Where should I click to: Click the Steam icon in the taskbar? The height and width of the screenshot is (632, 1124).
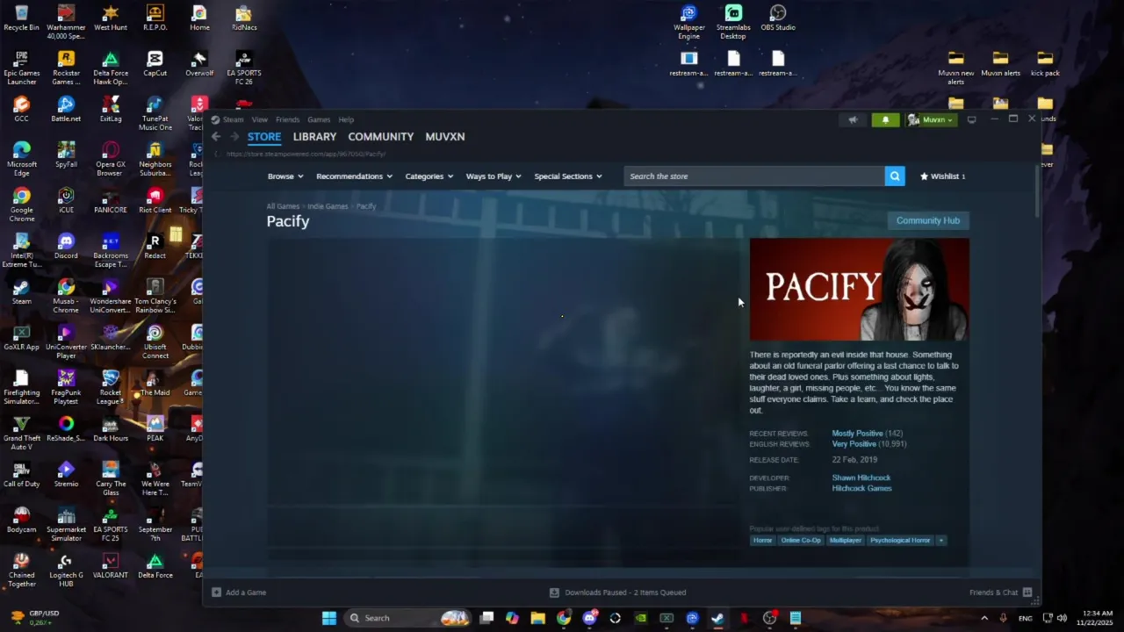pyautogui.click(x=717, y=618)
